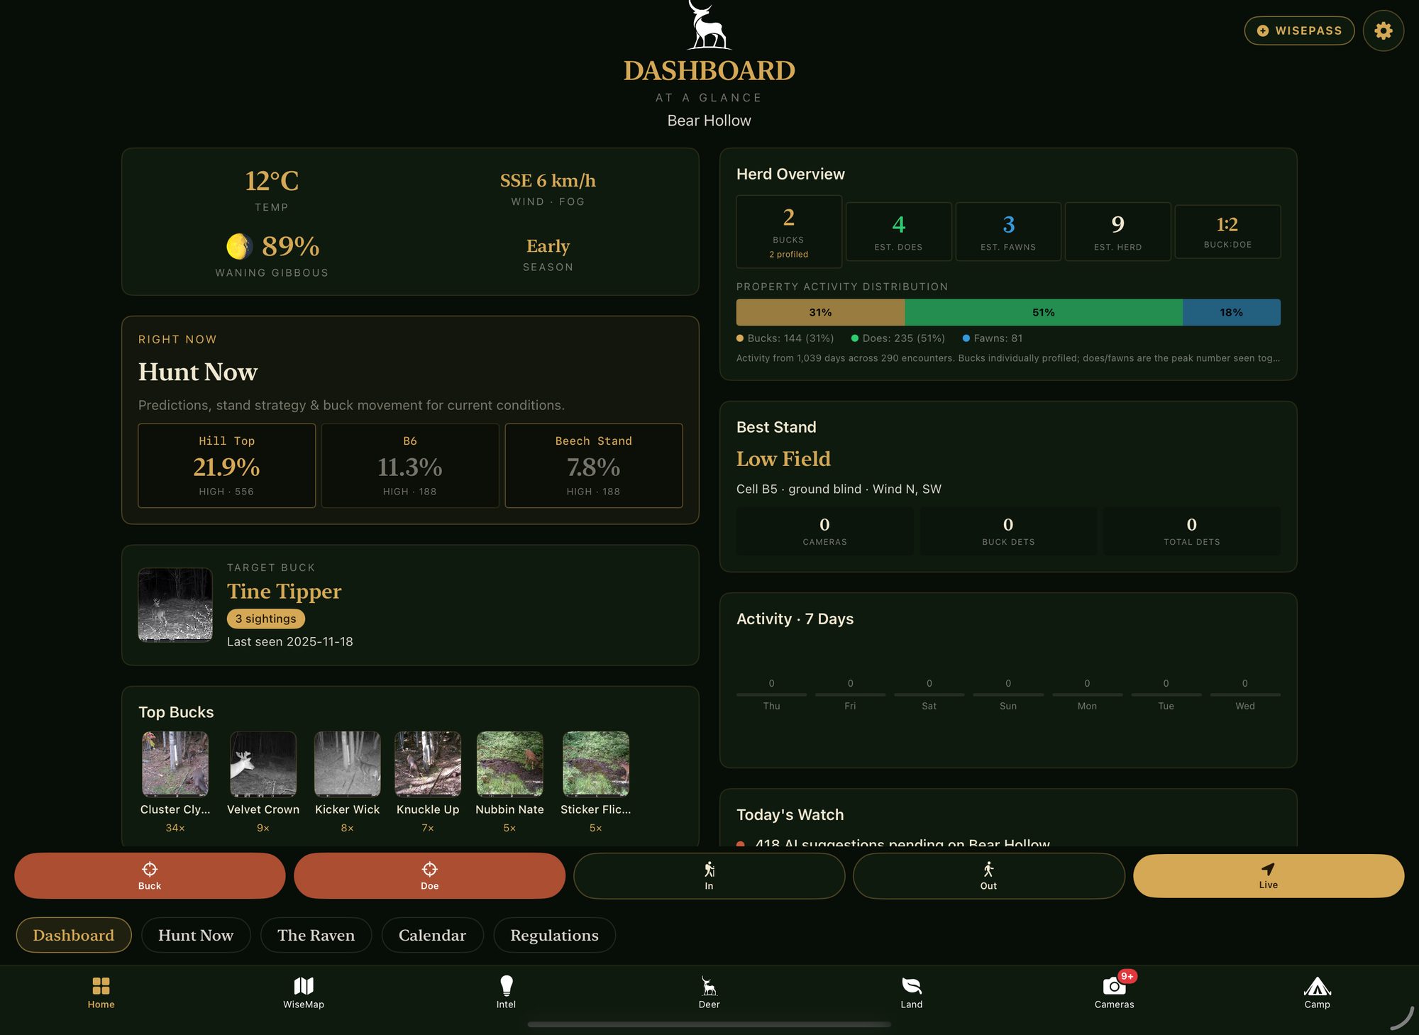Click the 31% bucks activity bar segment

tap(820, 312)
